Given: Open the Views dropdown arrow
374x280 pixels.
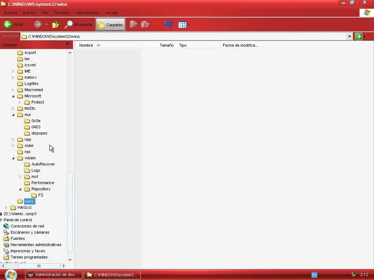Looking at the screenshot, I should 189,24.
